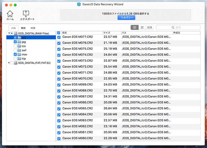
Task: Click the mov folder icon
Action: [x=20, y=54]
